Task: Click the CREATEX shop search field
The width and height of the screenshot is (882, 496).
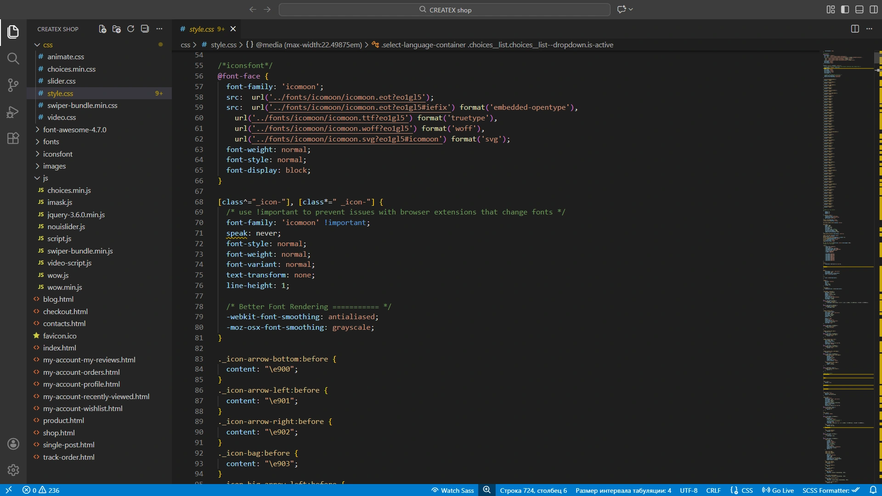Action: pyautogui.click(x=444, y=10)
